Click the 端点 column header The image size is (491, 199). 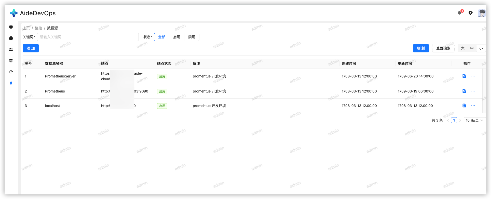coord(105,63)
